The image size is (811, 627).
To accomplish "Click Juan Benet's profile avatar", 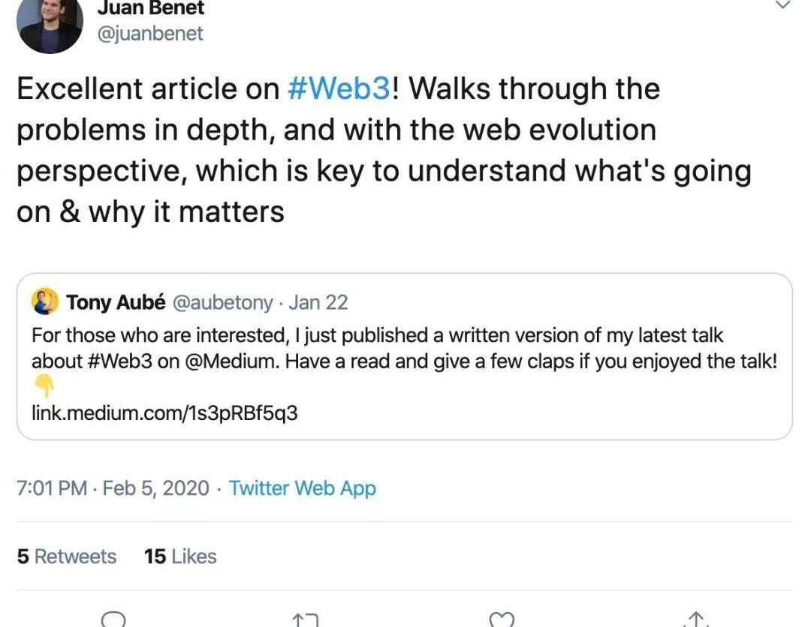I will 50,22.
